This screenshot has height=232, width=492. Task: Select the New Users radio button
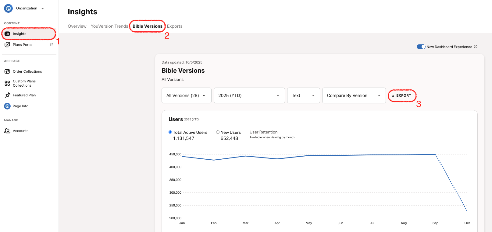[218, 132]
